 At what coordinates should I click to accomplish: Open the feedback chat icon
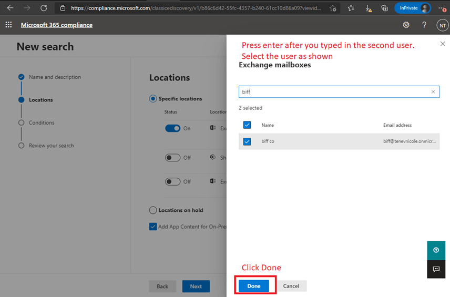pos(436,269)
